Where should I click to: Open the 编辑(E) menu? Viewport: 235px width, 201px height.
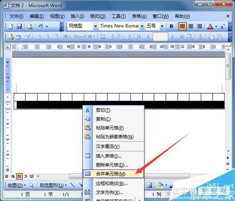coord(37,16)
